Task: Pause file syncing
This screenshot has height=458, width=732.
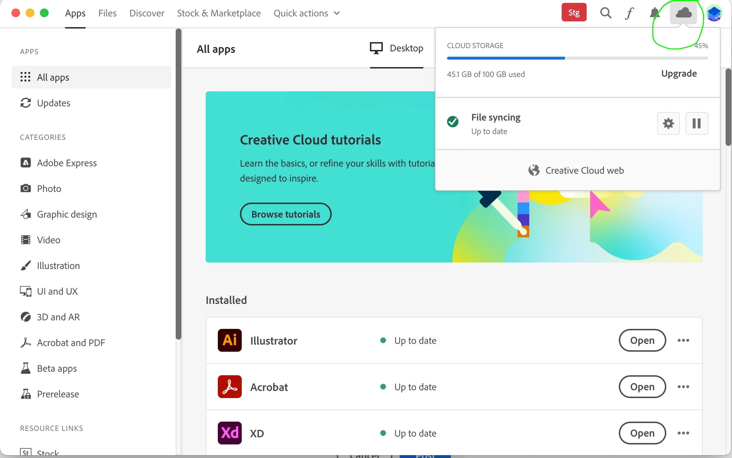Action: click(x=696, y=123)
